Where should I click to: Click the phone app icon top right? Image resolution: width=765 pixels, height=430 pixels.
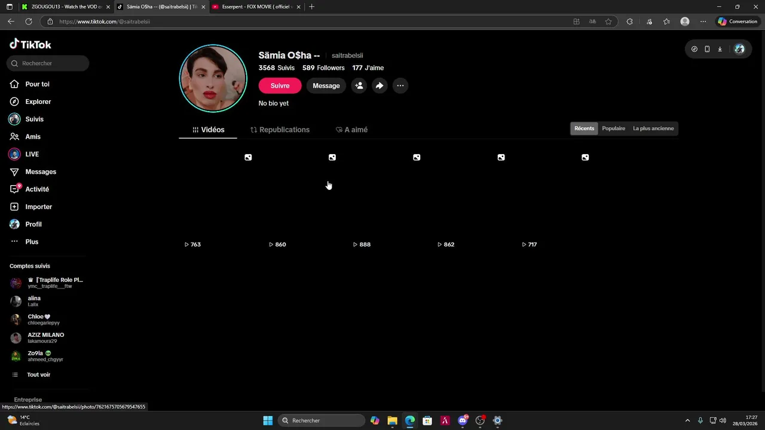pos(707,49)
